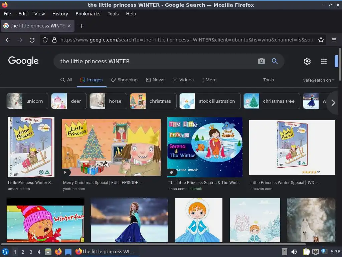The width and height of the screenshot is (342, 257).
Task: Click the Merry Christmas Special | FULL EPISODE link
Action: click(103, 182)
